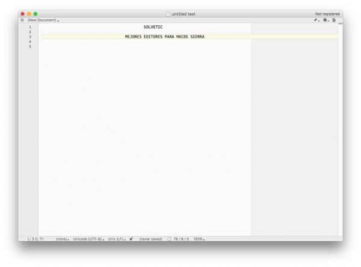The image size is (361, 267).
Task: Open the (New Document) function popup
Action: (43, 20)
